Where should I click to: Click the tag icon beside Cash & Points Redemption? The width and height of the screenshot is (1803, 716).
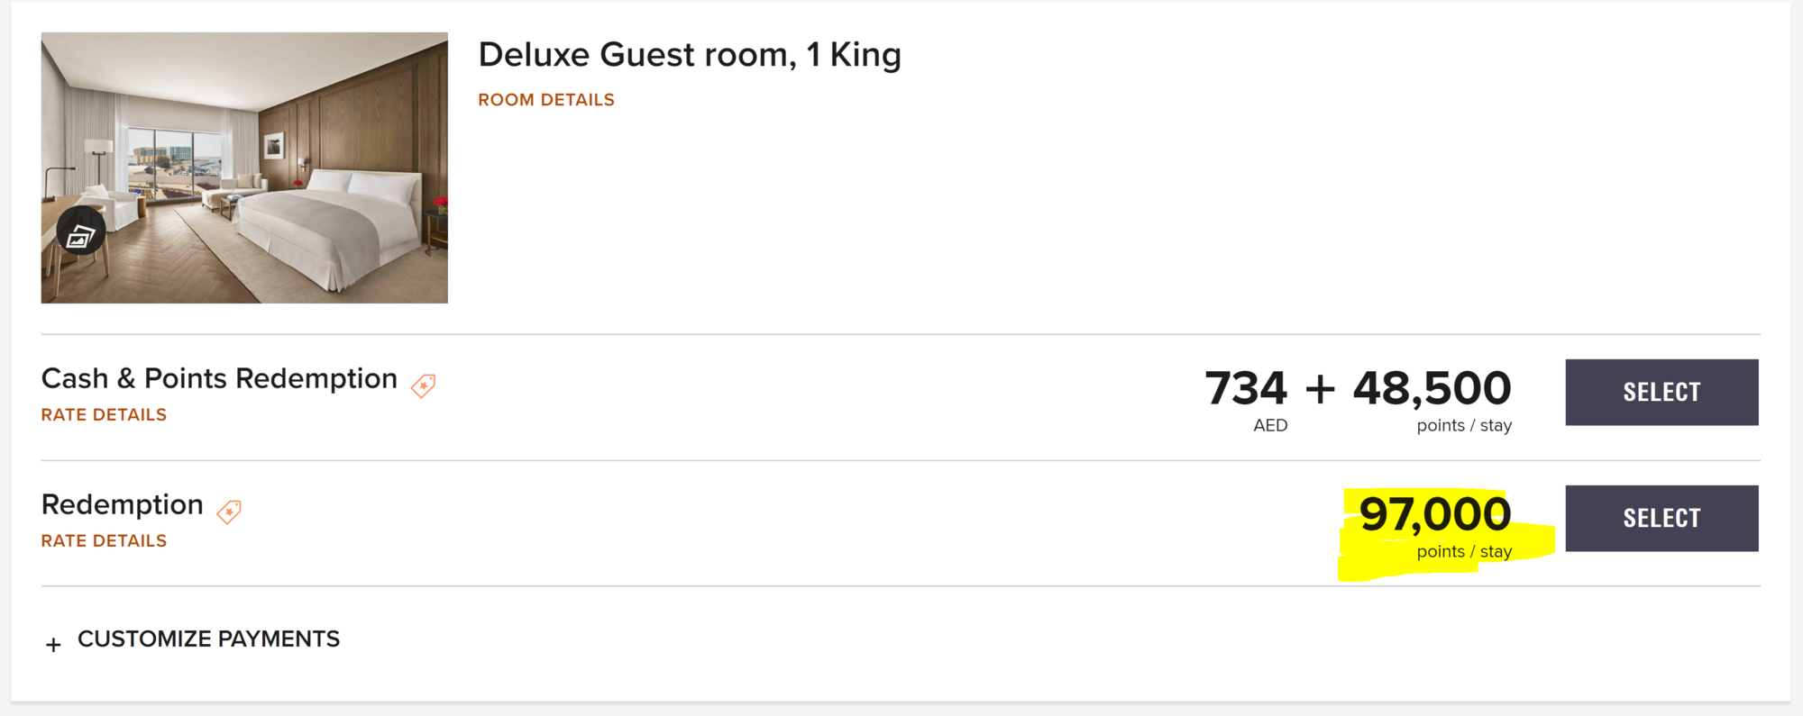(x=423, y=385)
